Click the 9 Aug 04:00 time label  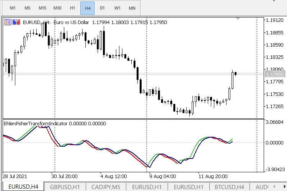162,176
